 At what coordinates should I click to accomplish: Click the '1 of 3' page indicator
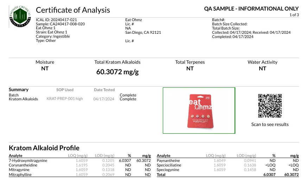point(294,15)
